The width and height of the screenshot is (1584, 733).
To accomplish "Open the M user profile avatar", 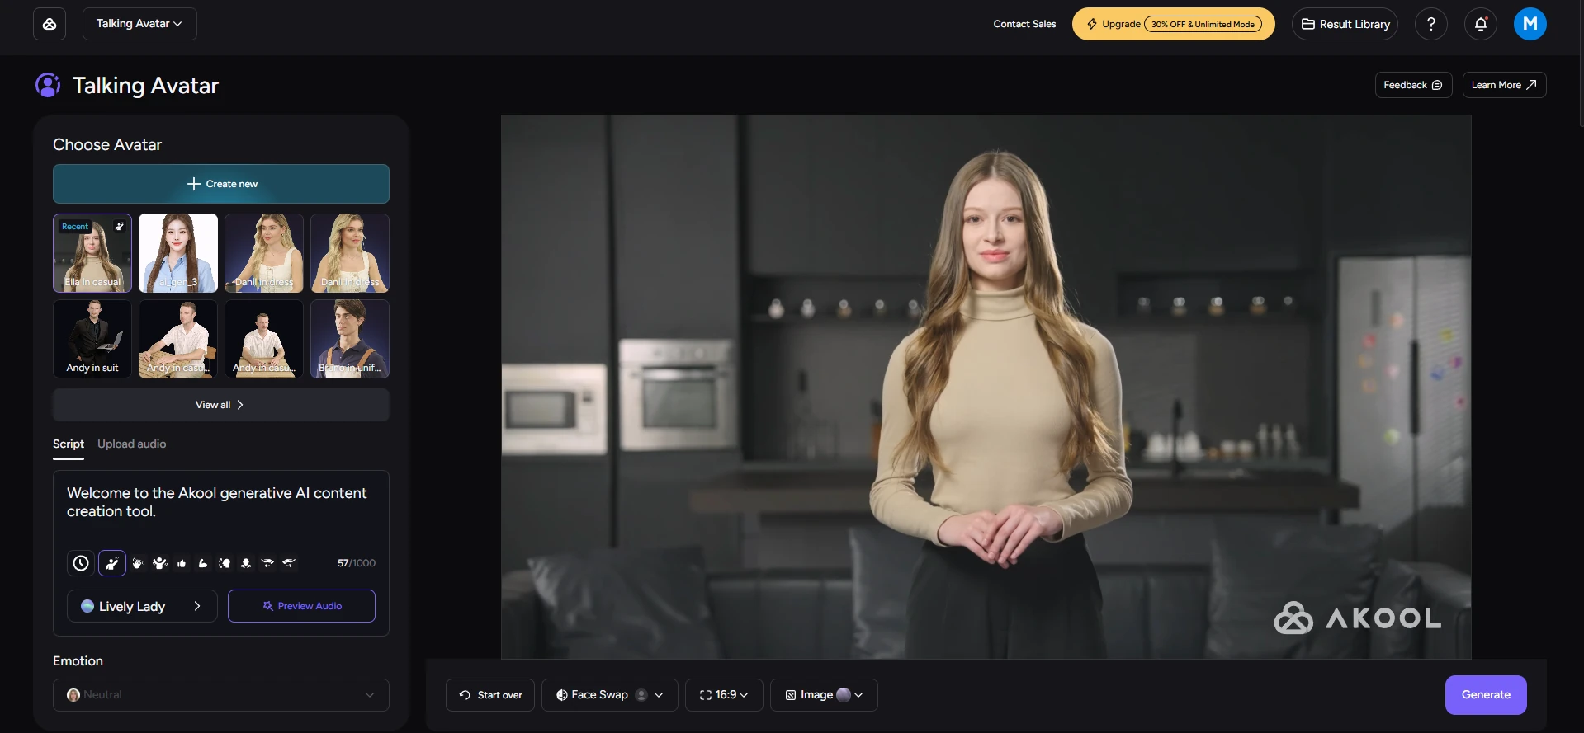I will click(x=1530, y=24).
